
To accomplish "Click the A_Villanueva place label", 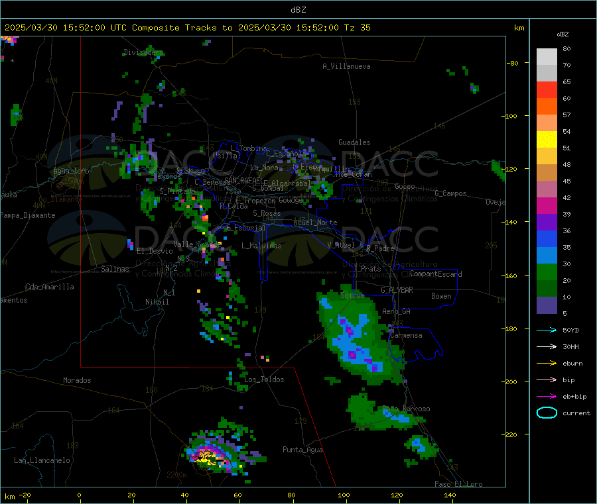I will 346,66.
